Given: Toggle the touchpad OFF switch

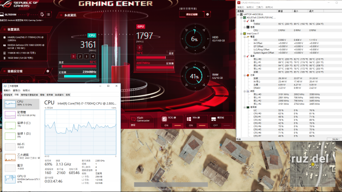Looking at the screenshot, I should [221, 125].
